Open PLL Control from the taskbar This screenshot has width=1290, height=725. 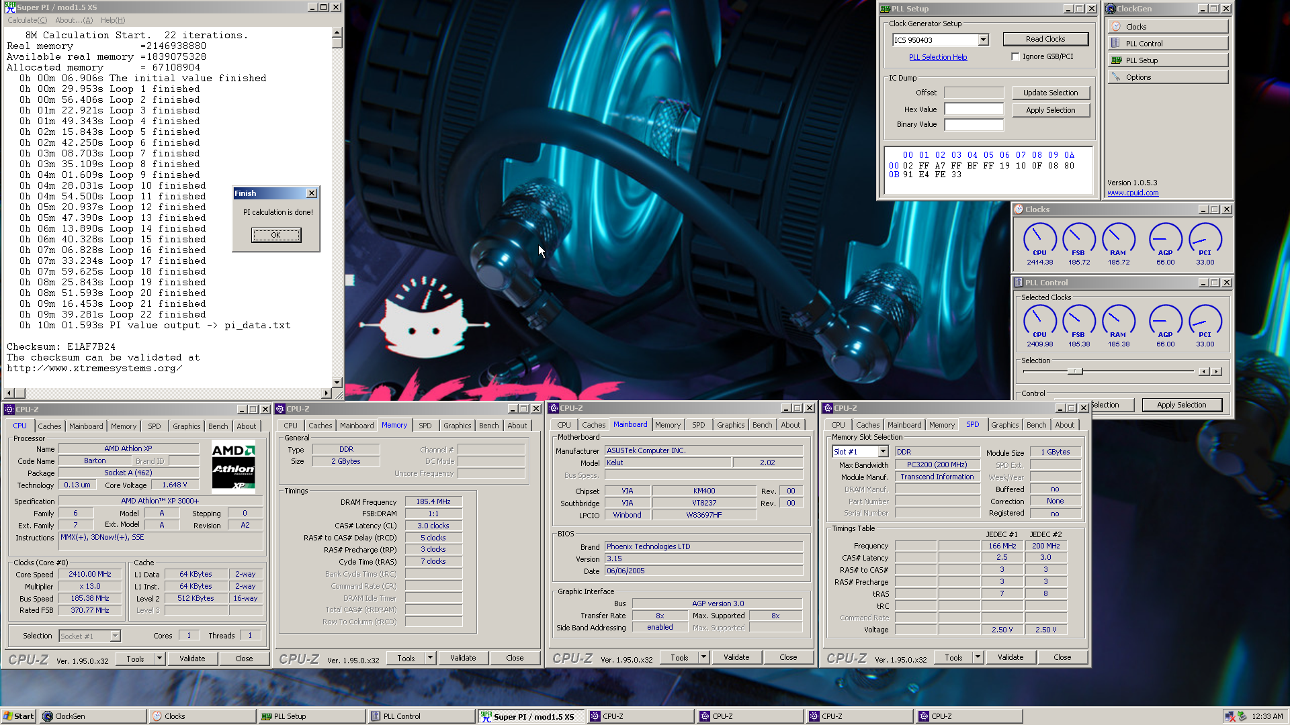point(421,716)
